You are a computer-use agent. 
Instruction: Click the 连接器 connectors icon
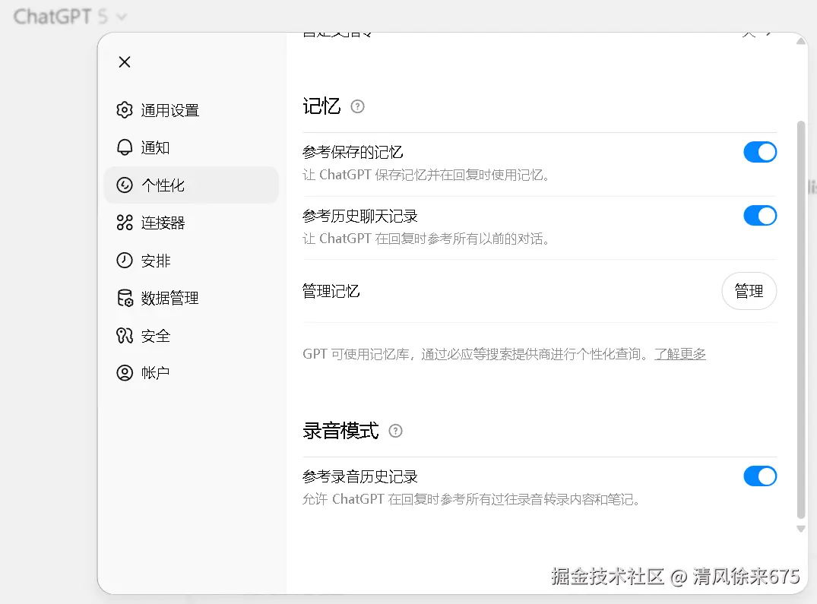click(x=125, y=223)
